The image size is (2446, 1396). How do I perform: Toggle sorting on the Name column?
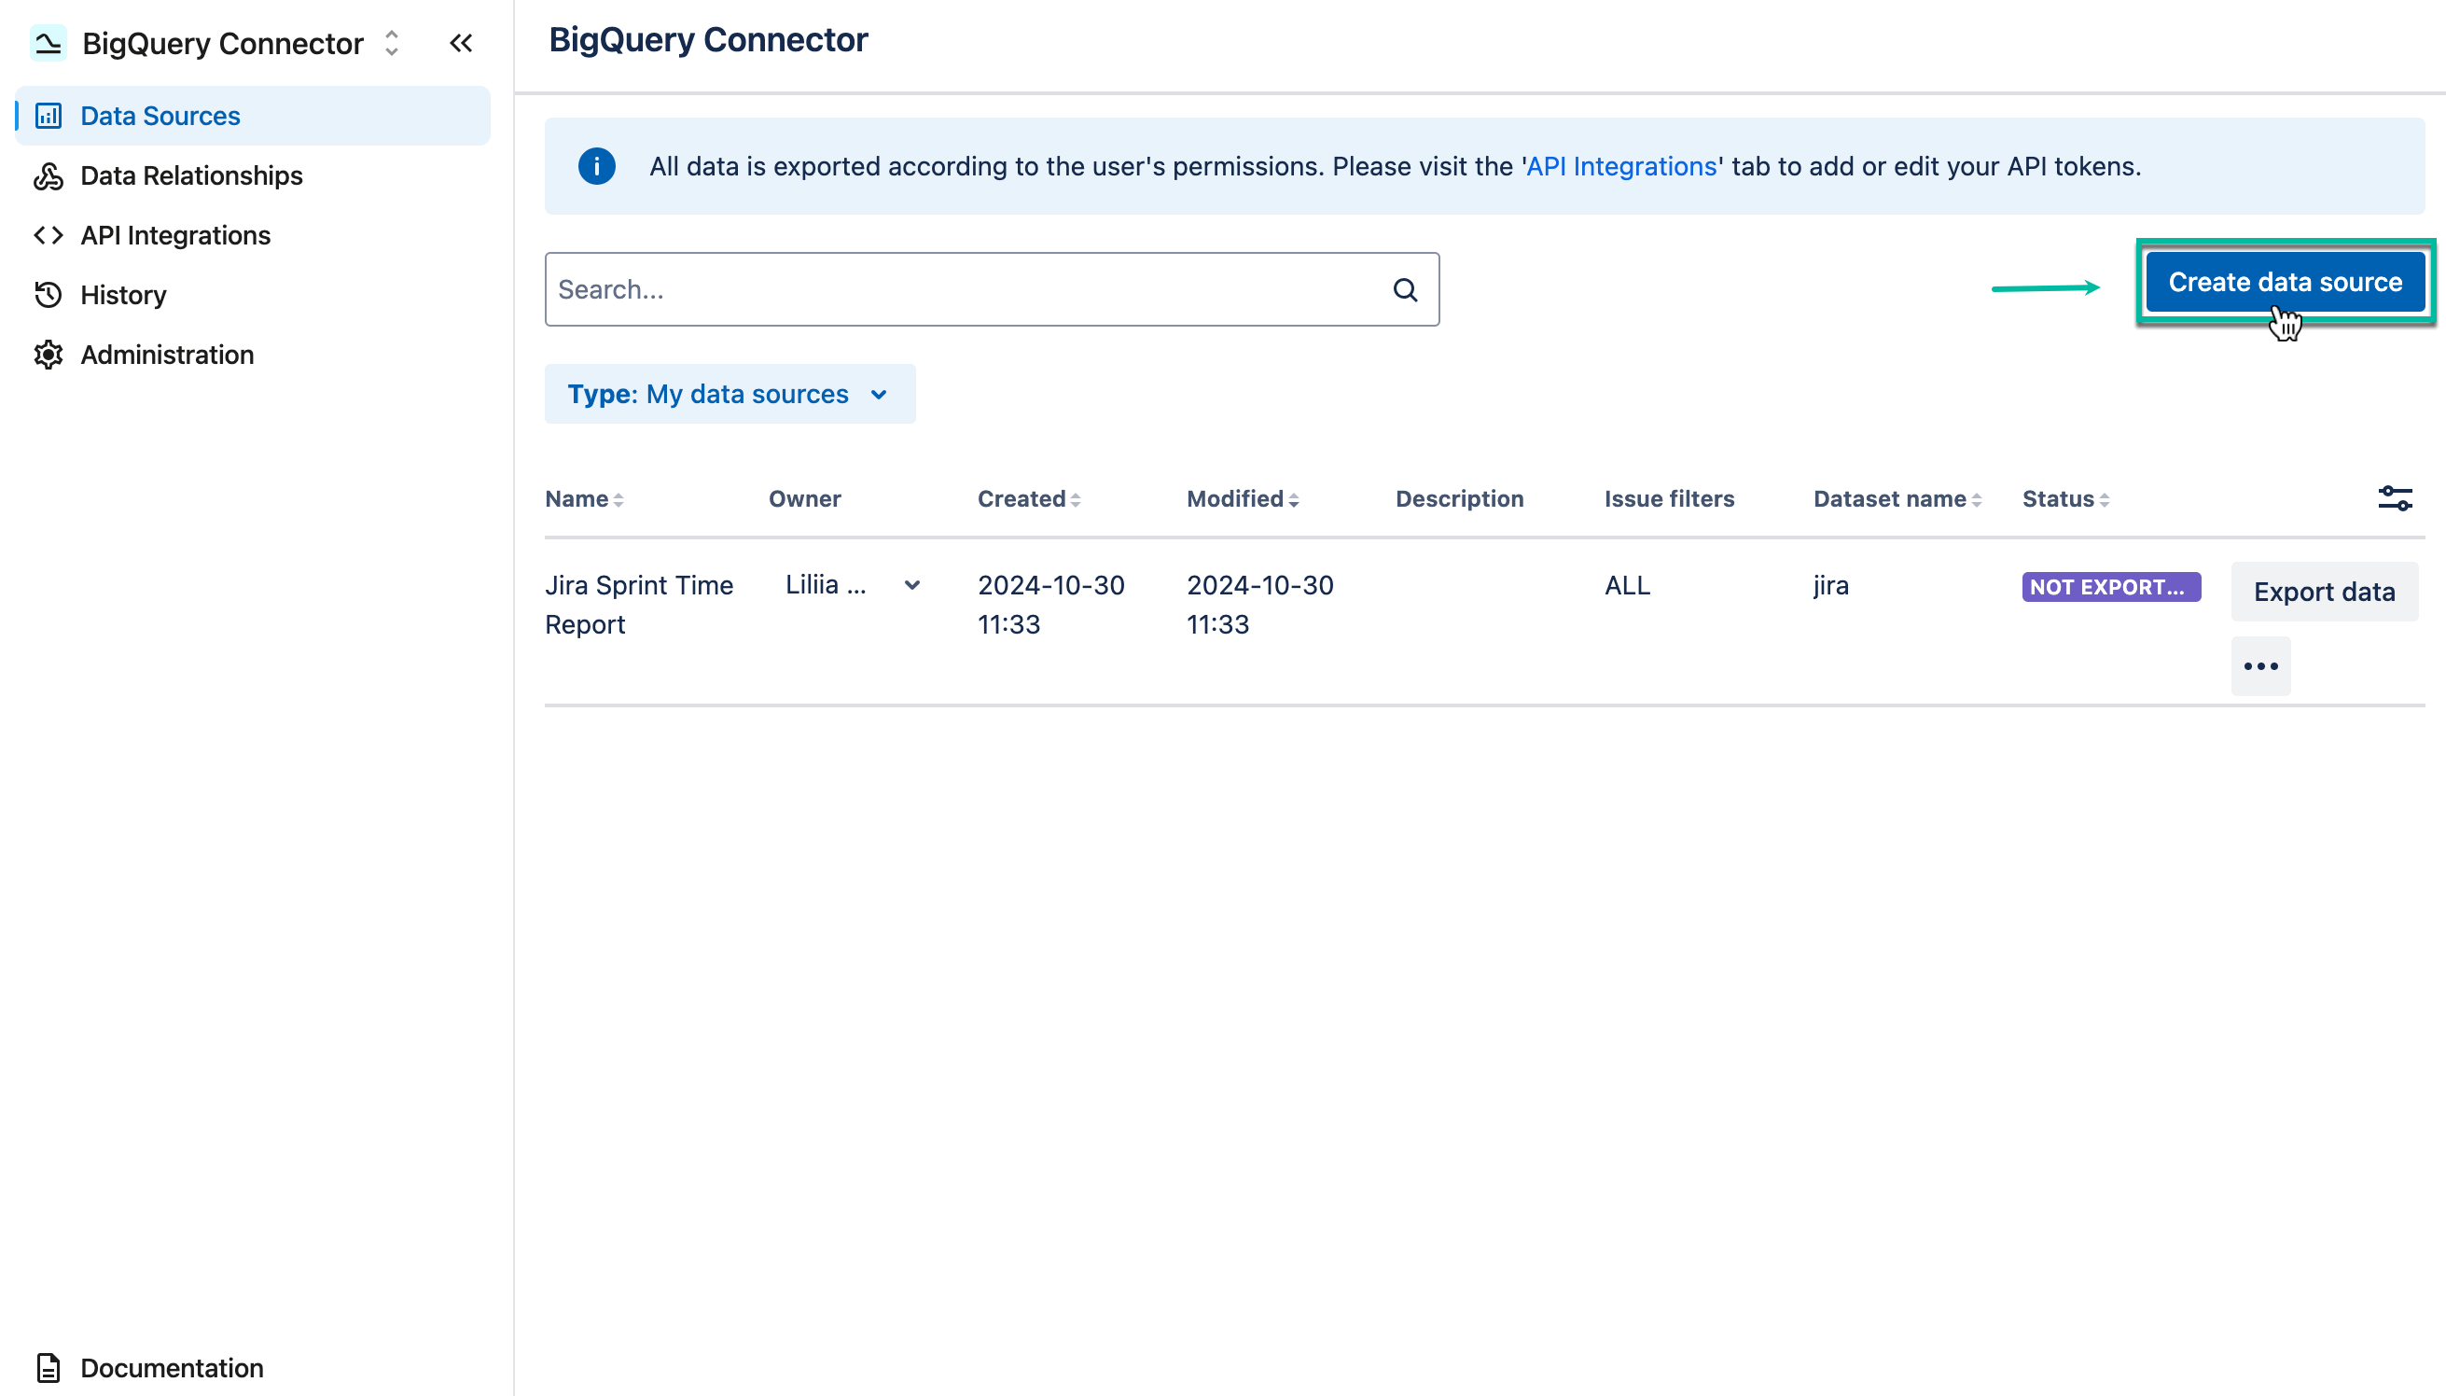pyautogui.click(x=618, y=498)
